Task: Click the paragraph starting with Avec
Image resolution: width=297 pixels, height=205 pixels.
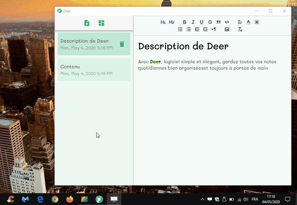Action: coord(207,65)
